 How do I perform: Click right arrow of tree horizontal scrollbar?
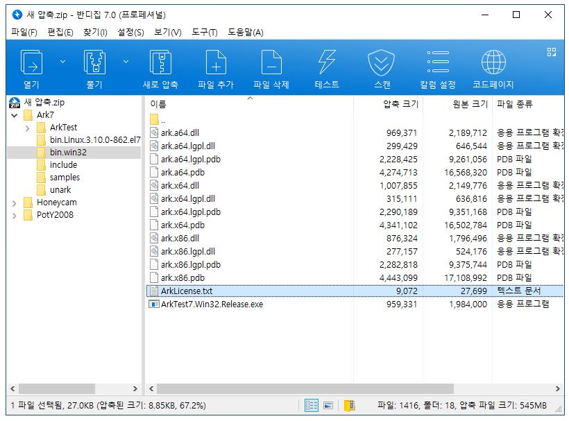point(135,388)
